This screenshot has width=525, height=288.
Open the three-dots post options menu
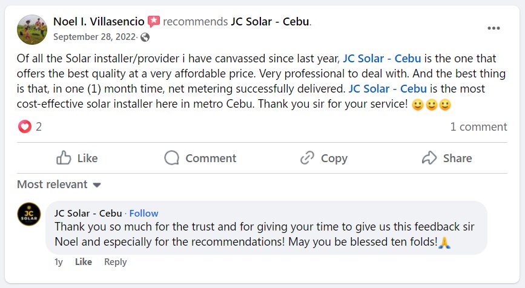coord(494,28)
